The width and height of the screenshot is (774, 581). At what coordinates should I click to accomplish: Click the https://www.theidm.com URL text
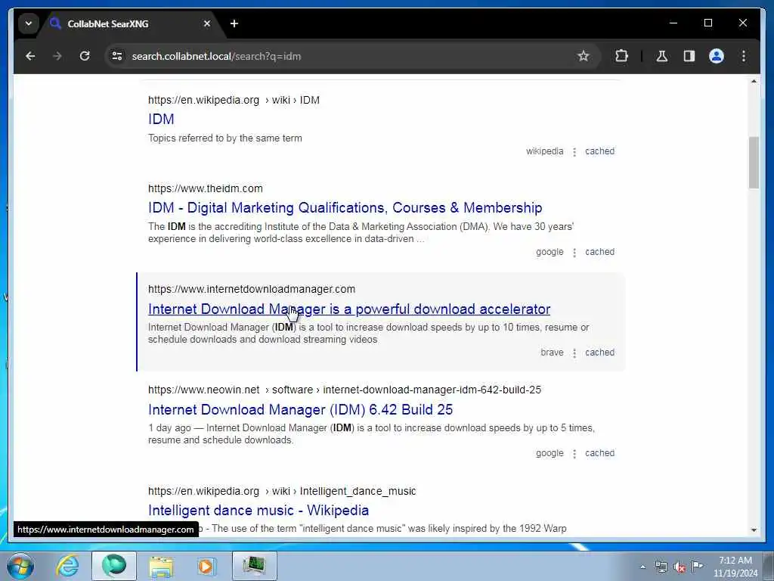tap(206, 188)
